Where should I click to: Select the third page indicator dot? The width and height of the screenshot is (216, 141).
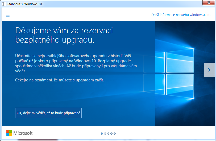click(x=108, y=134)
